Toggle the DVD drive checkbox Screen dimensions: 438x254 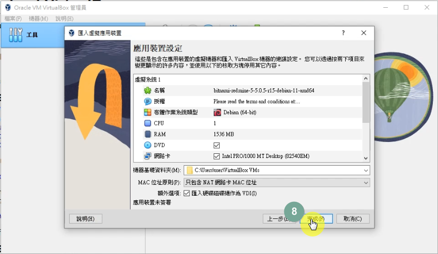point(217,145)
